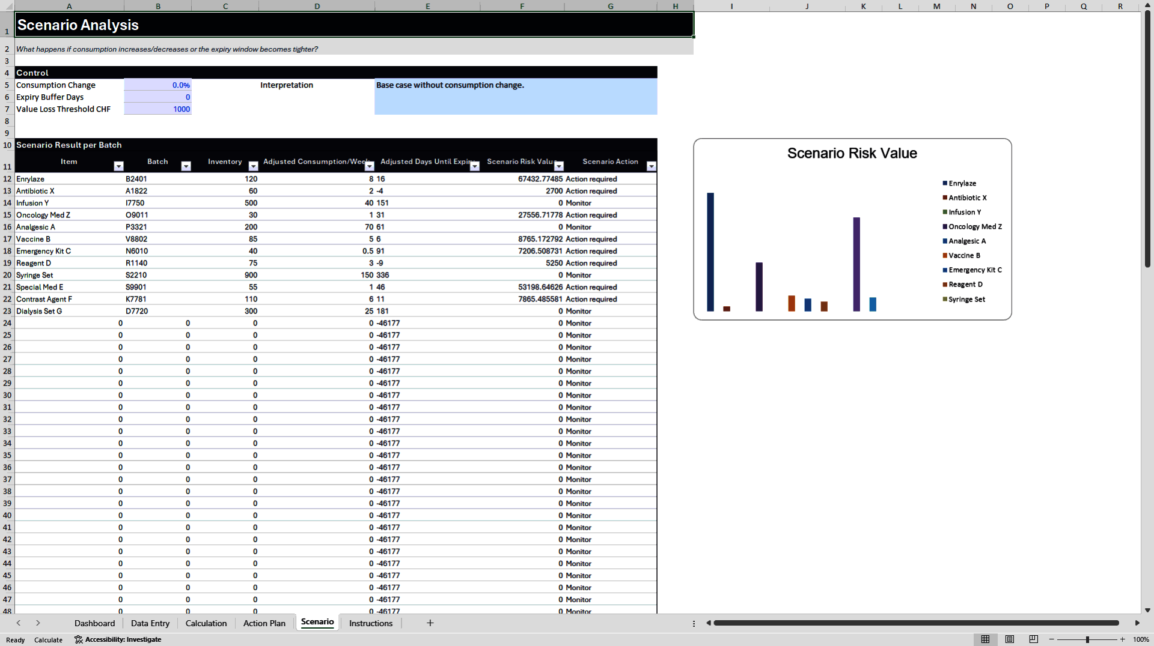Image resolution: width=1154 pixels, height=646 pixels.
Task: Click the Select All corner button
Action: 7,6
